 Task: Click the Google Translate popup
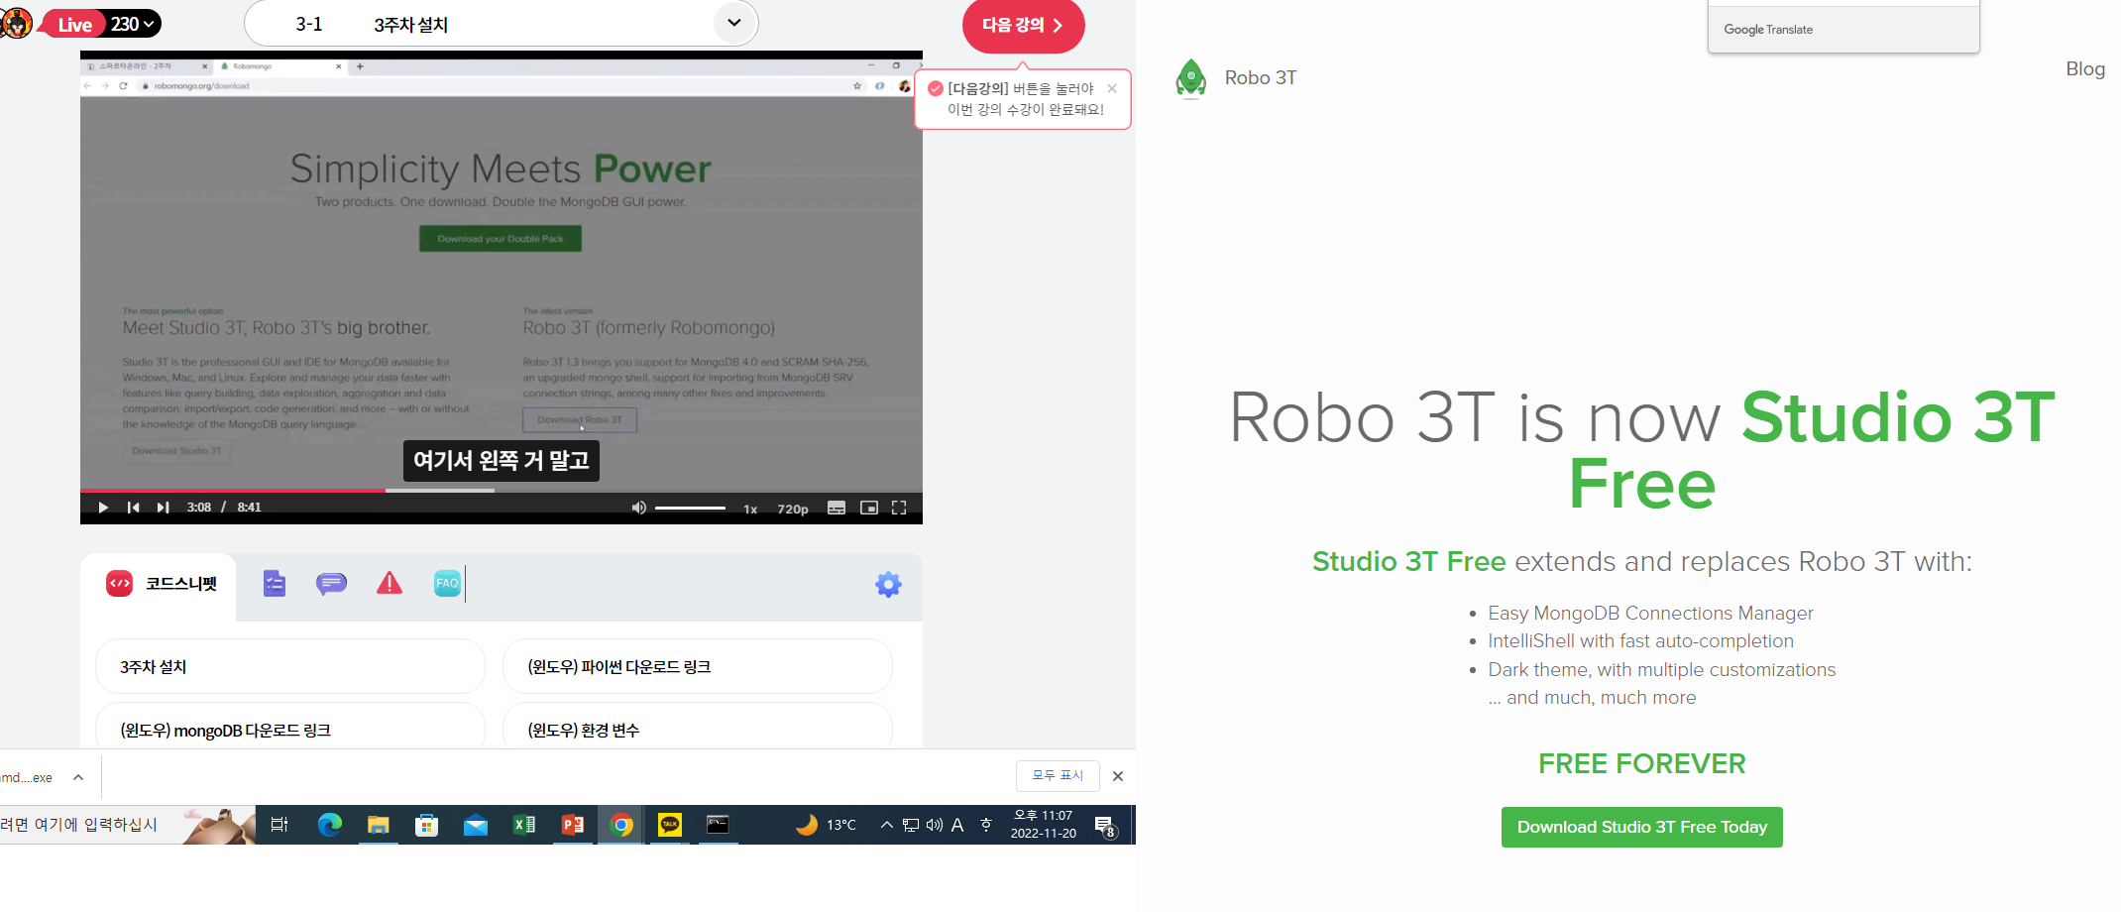click(x=1843, y=29)
